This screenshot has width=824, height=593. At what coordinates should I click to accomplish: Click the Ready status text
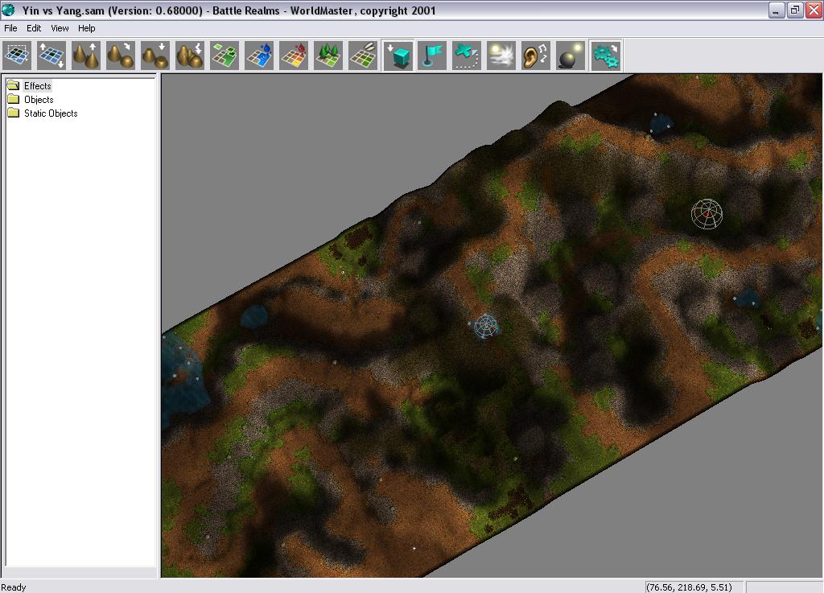[x=14, y=587]
